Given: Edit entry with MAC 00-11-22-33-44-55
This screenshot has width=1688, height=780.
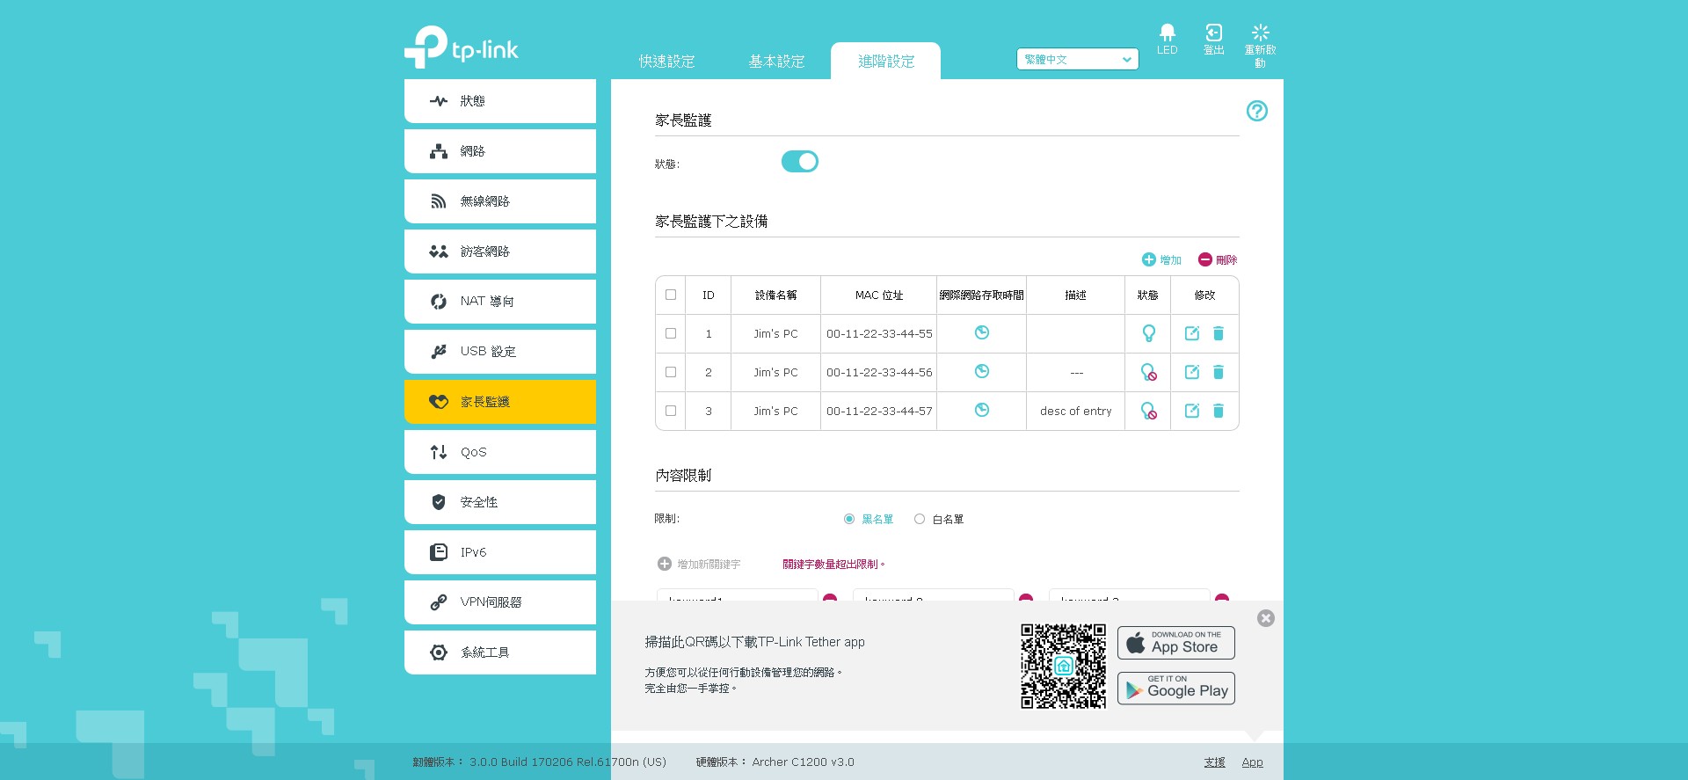Looking at the screenshot, I should [1191, 333].
